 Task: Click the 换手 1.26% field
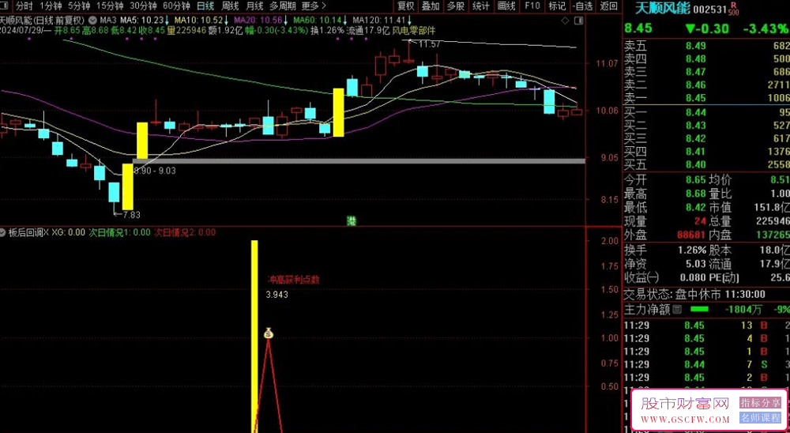click(665, 250)
